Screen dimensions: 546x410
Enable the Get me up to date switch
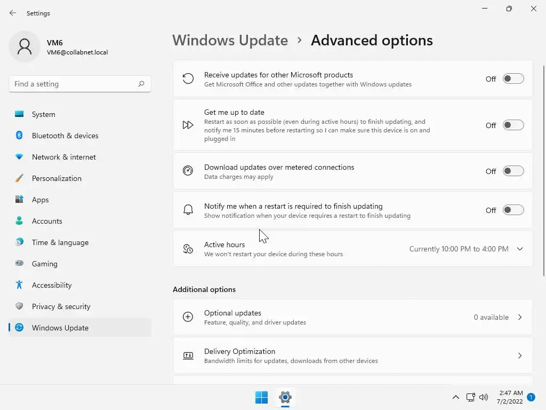pos(513,125)
